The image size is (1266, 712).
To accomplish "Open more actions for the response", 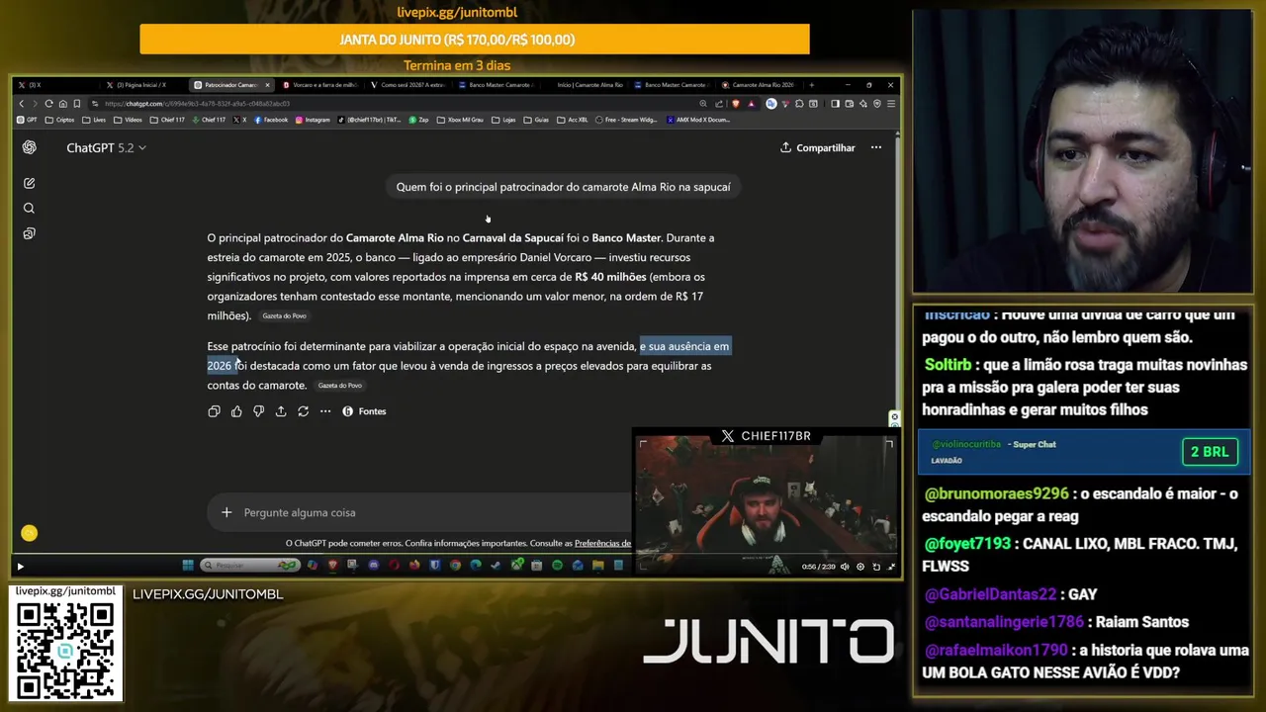I will pos(325,411).
